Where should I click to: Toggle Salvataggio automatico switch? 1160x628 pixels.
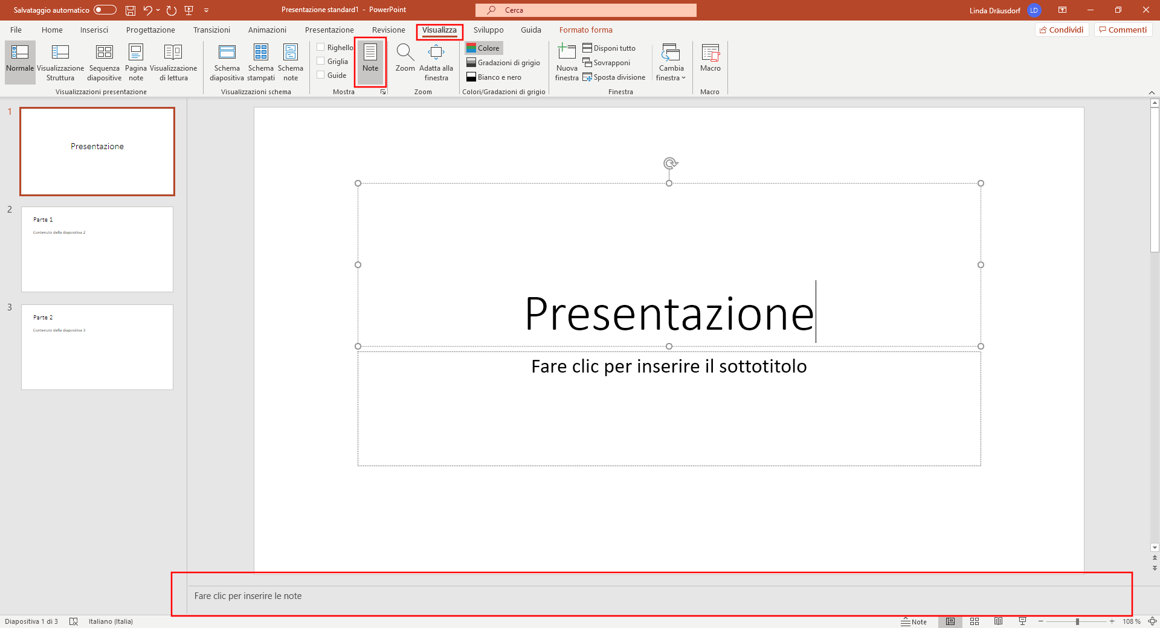pyautogui.click(x=105, y=10)
